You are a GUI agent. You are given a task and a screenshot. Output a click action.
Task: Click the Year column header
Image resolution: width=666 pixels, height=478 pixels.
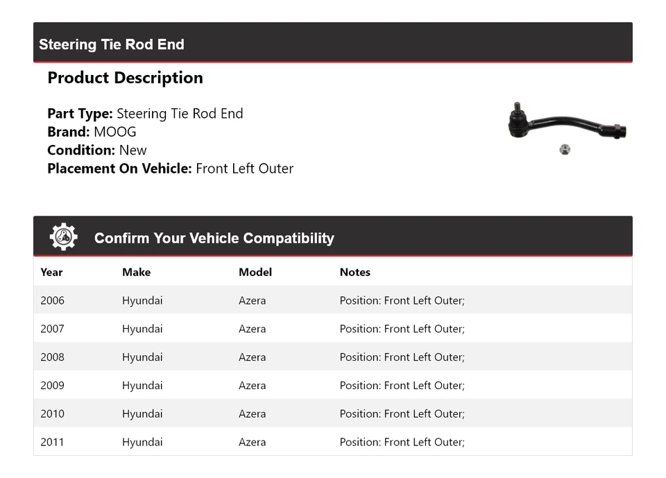coord(51,272)
